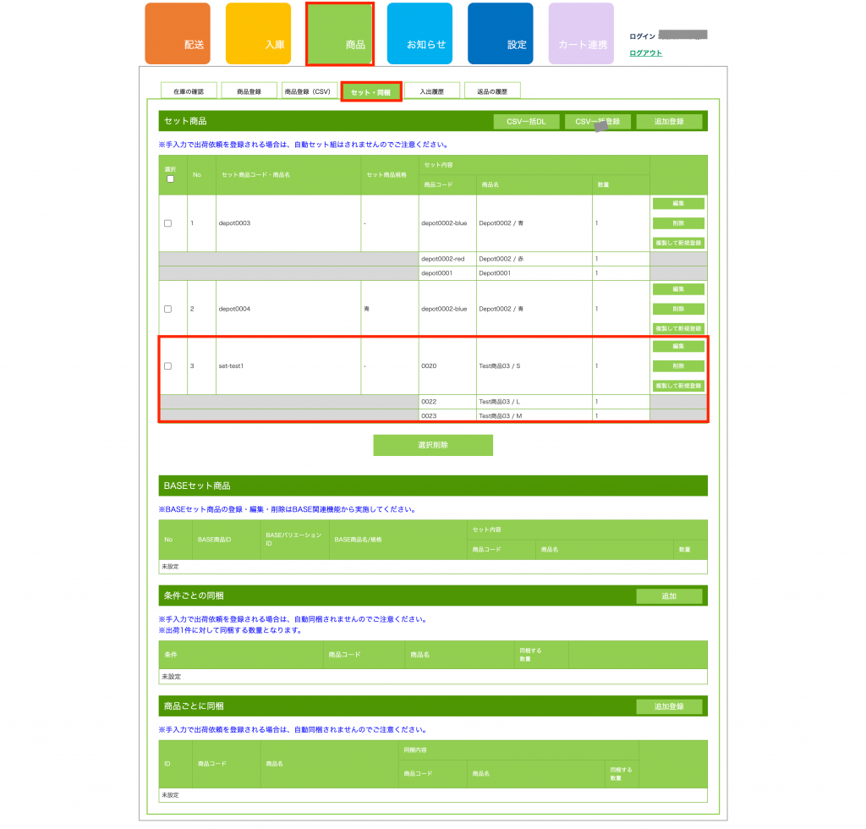
Task: Open the orange 配送 navigation tile
Action: 177,34
